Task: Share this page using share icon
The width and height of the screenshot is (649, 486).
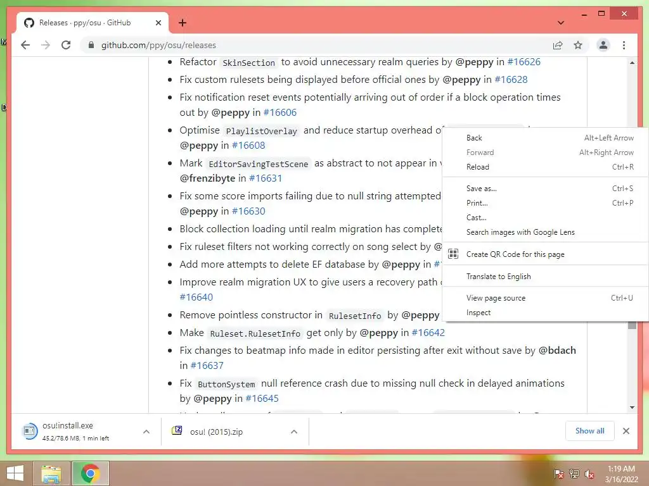Action: [558, 45]
